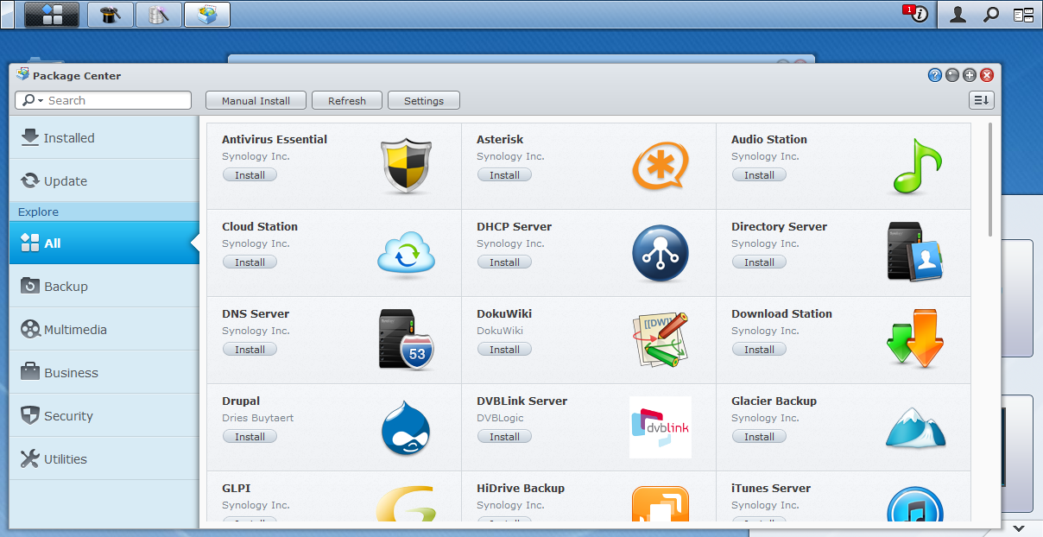Install the Drupal package
The image size is (1043, 537).
[x=250, y=436]
